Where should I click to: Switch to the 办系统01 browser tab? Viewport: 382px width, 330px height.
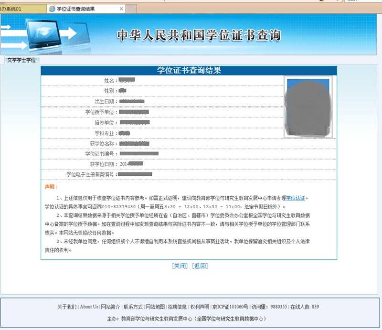[19, 9]
